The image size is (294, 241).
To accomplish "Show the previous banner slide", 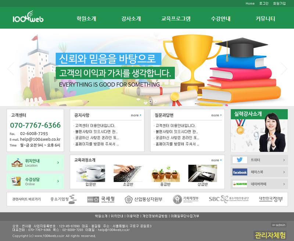I will pyautogui.click(x=10, y=68).
